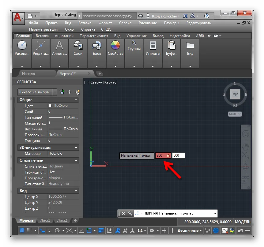The height and width of the screenshot is (247, 264).
Task: Switch to the Управление ribbon tab
Action: pos(137,36)
